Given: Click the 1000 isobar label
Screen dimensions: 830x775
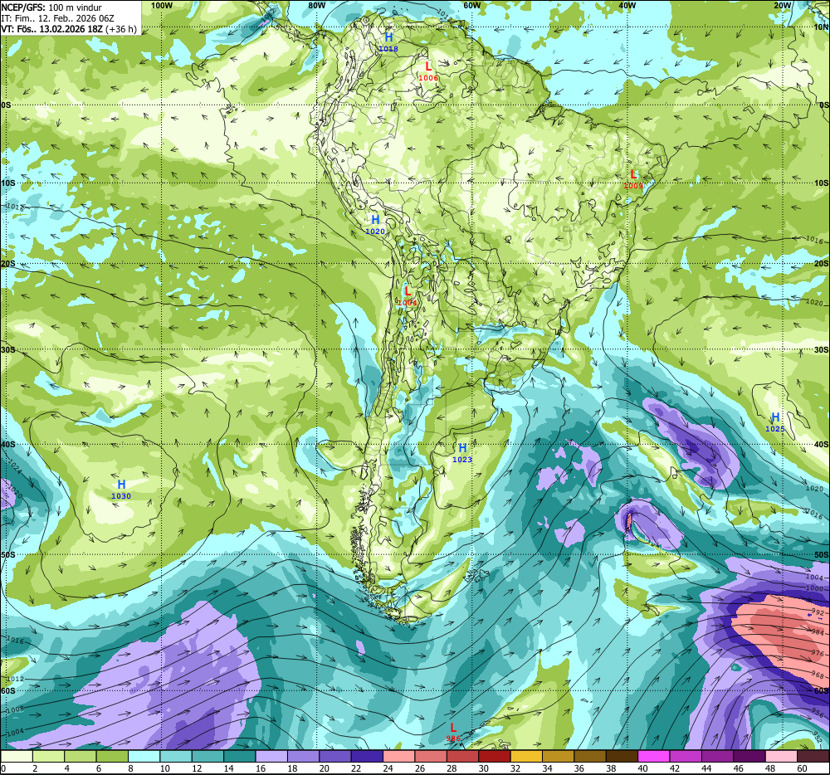Looking at the screenshot, I should pos(815,588).
